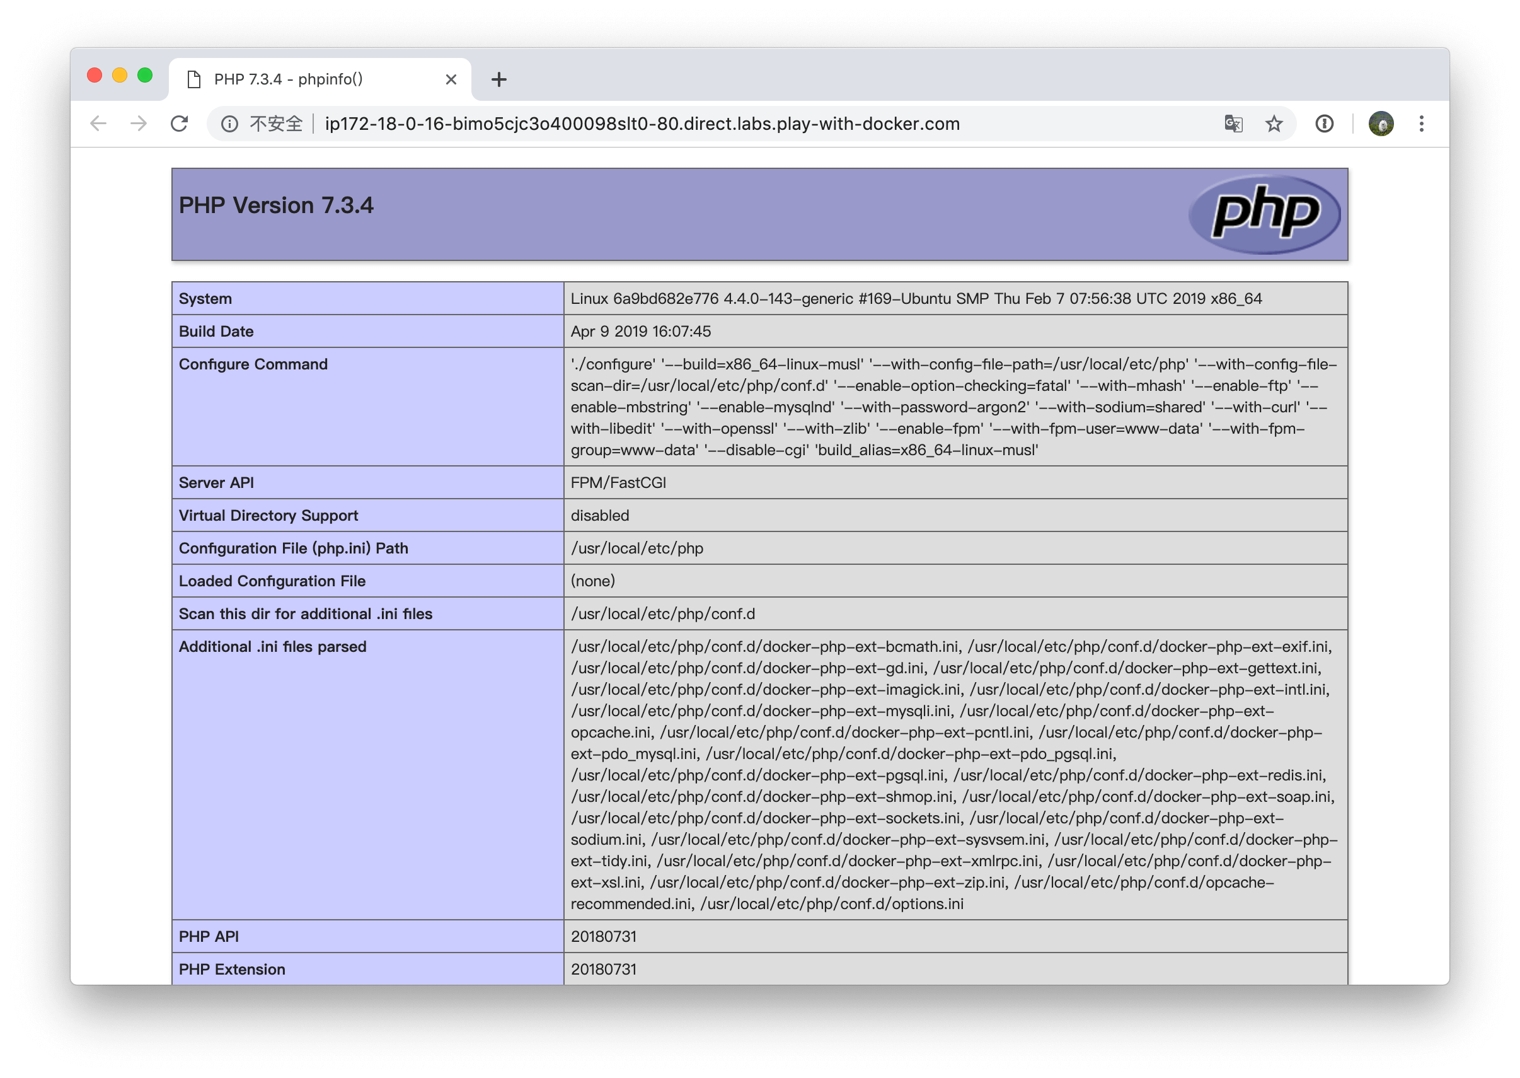Click the disabled value
Screen dimensions: 1520x1078
point(600,515)
